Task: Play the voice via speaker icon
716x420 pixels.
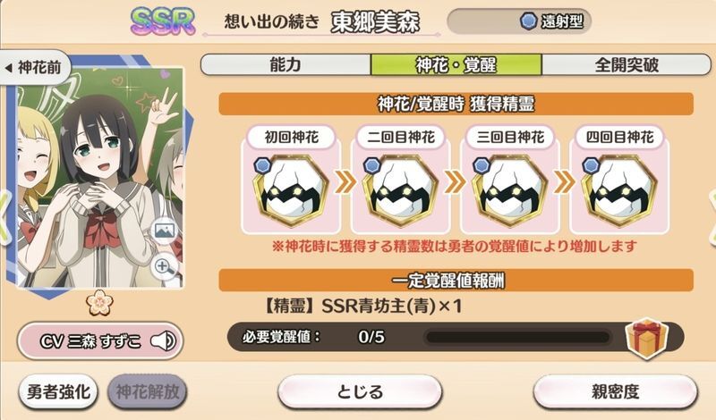Action: pos(164,340)
